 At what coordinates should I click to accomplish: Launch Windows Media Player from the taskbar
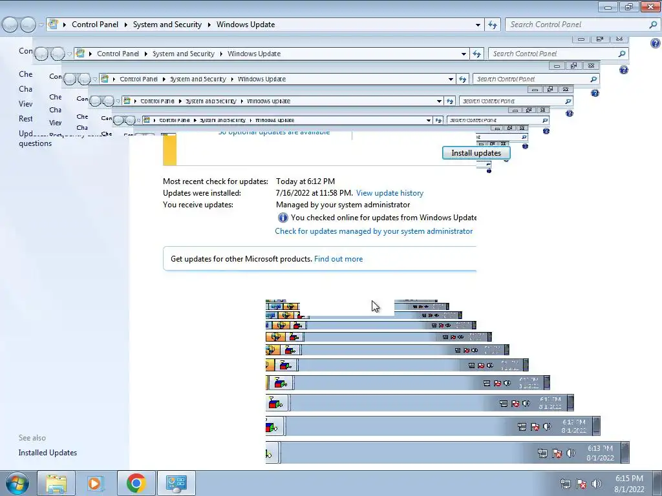(96, 483)
